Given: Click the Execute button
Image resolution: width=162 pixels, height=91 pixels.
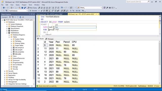Looking at the screenshot, I should [x=33, y=11].
